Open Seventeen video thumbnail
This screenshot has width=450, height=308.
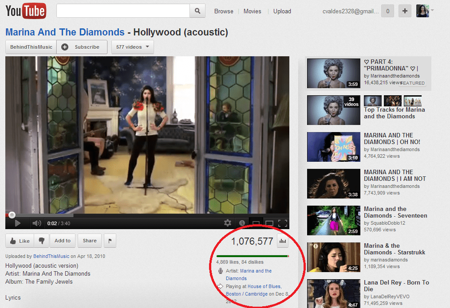[333, 220]
